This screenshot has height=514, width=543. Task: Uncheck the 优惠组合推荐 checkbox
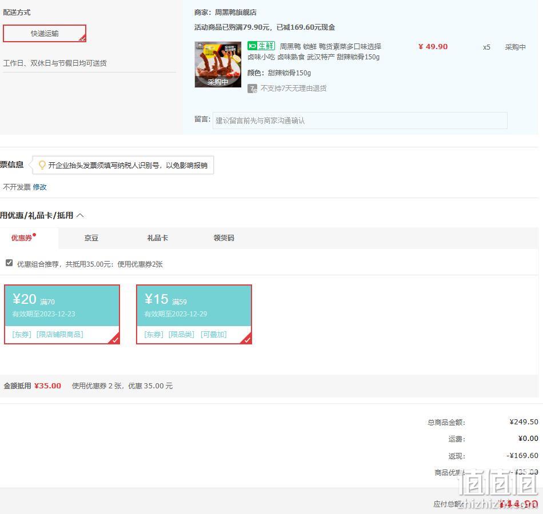point(9,263)
